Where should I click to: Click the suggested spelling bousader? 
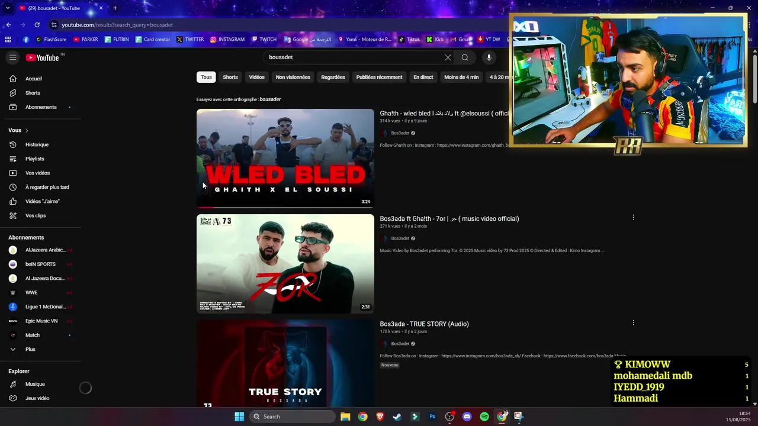click(x=270, y=99)
